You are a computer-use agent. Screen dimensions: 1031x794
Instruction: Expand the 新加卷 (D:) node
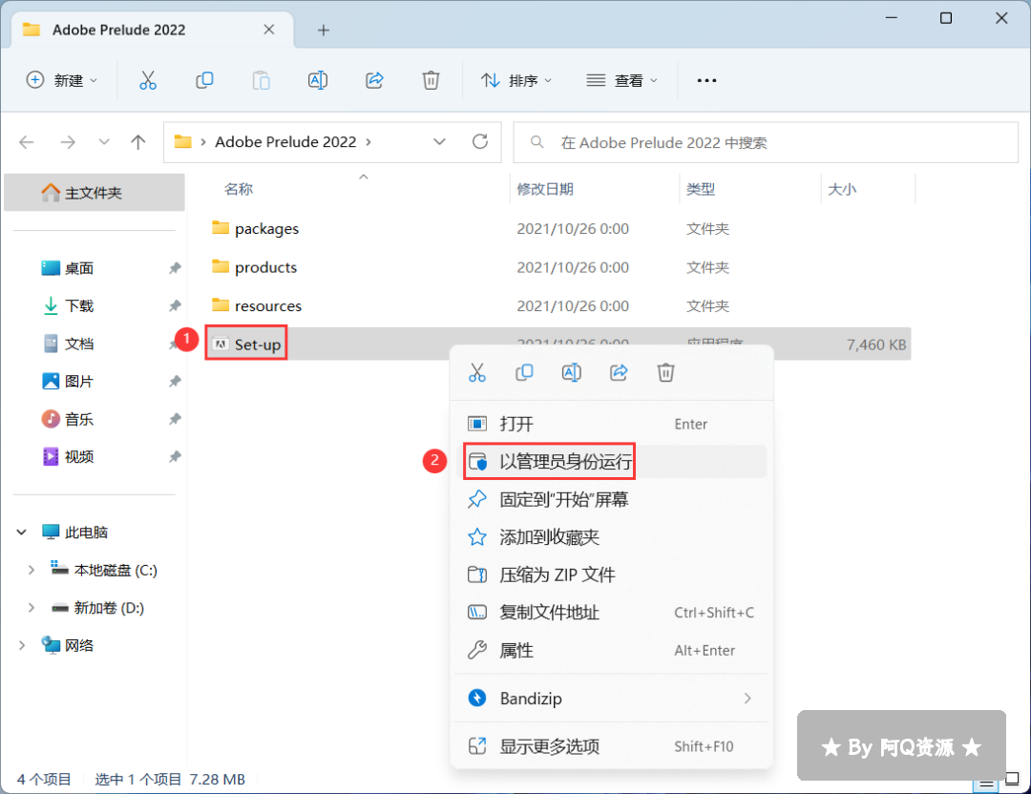(x=31, y=608)
